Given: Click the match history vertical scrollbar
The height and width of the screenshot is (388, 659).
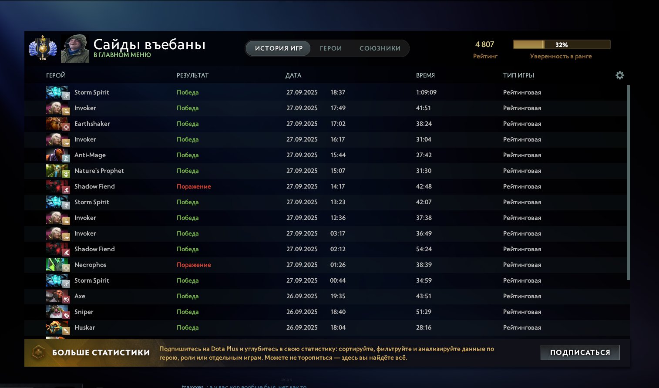Looking at the screenshot, I should pos(628,183).
